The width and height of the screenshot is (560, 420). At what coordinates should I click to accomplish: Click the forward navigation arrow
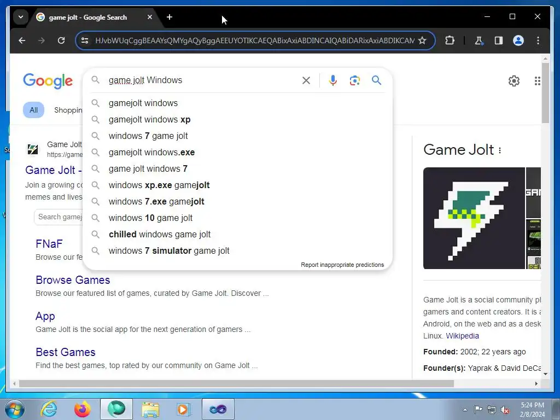point(42,40)
